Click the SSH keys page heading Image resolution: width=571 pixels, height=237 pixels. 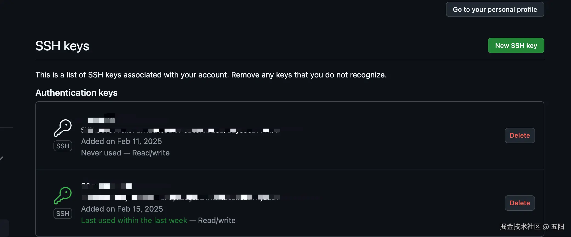[62, 46]
